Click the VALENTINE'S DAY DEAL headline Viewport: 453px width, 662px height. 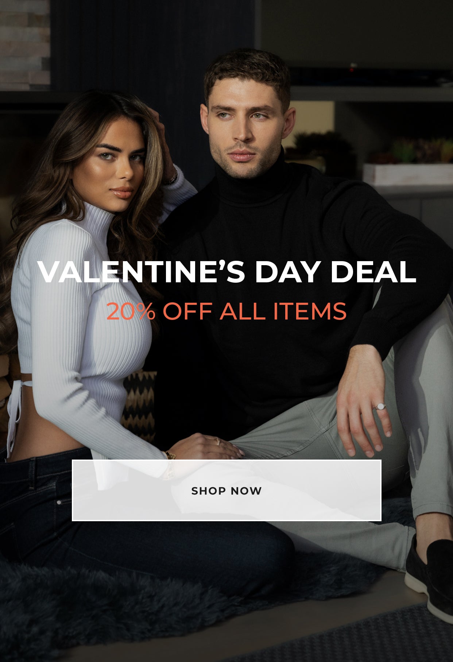click(x=226, y=272)
